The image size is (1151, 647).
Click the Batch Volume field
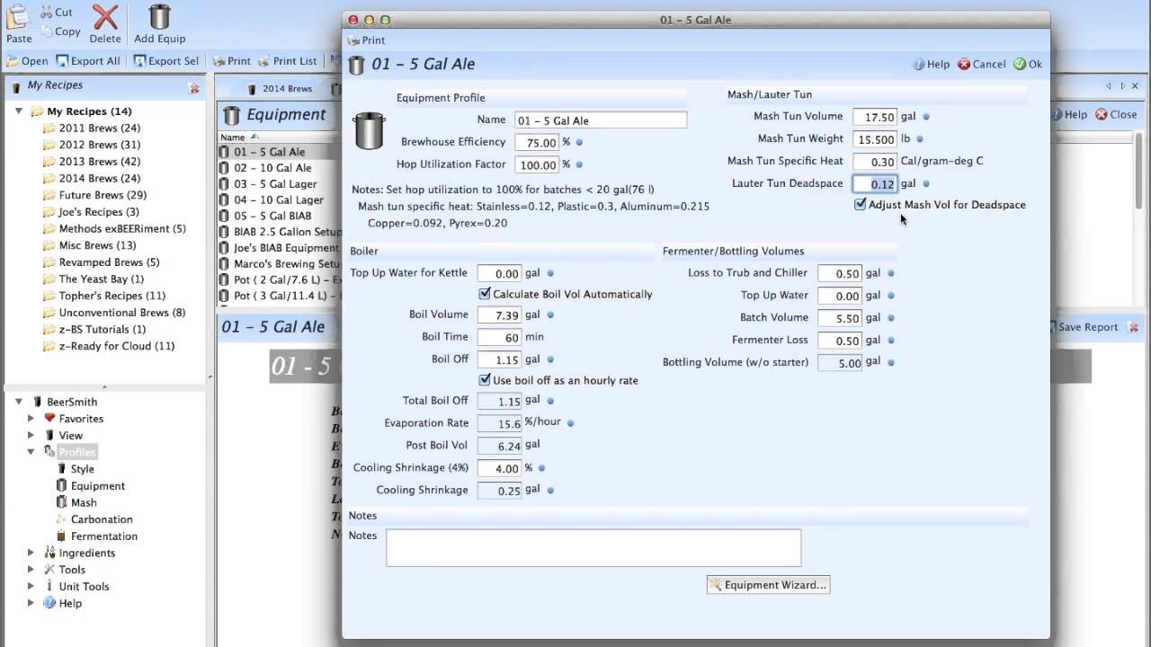click(840, 318)
